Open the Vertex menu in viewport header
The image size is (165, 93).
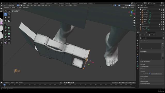(x=39, y=5)
